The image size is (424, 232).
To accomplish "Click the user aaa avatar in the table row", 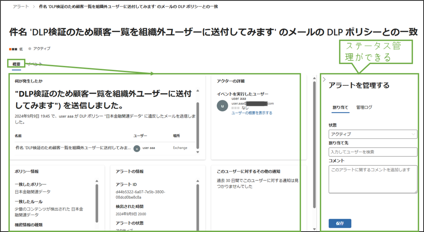I will (x=137, y=148).
